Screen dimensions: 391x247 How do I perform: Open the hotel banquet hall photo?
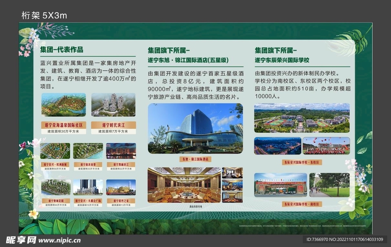point(184,185)
